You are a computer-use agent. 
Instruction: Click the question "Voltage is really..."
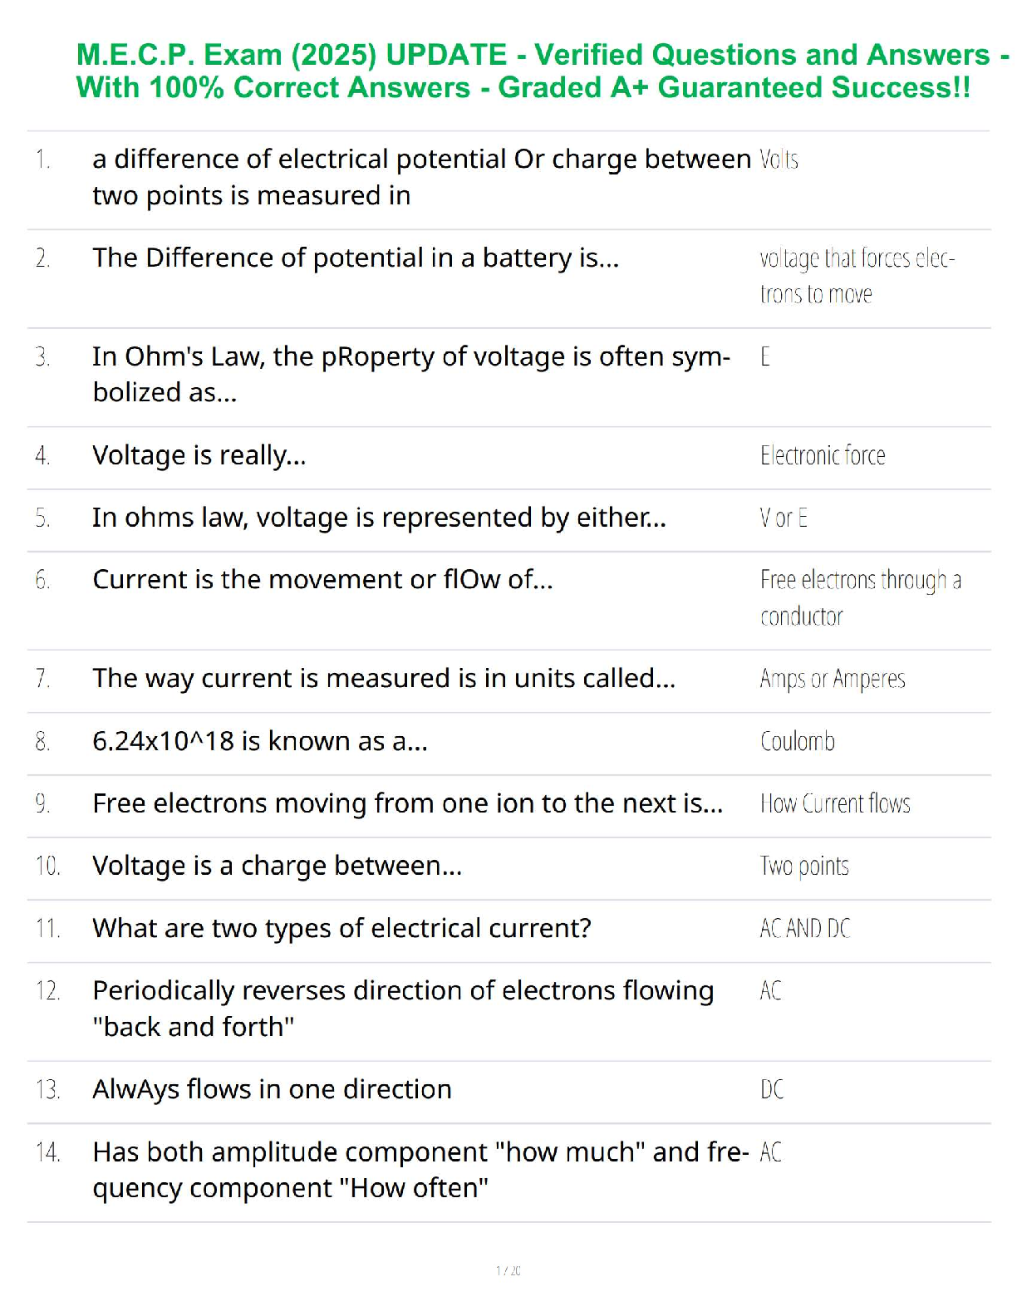199,455
